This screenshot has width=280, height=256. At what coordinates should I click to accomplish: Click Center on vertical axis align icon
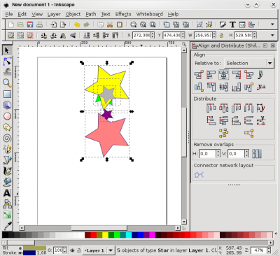(x=223, y=75)
